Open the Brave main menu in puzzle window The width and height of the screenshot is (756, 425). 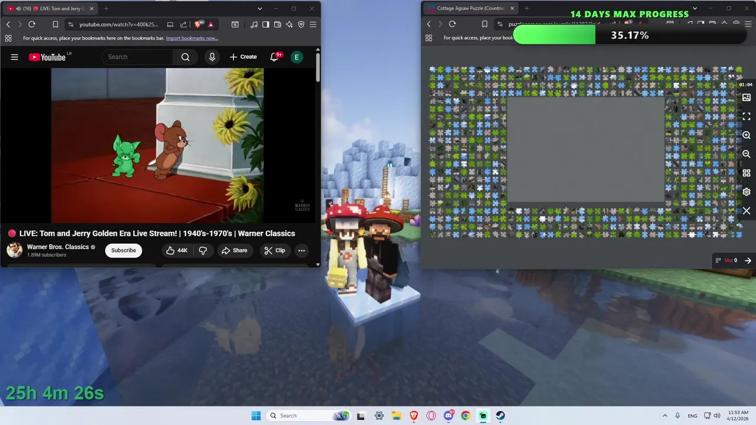pyautogui.click(x=748, y=24)
